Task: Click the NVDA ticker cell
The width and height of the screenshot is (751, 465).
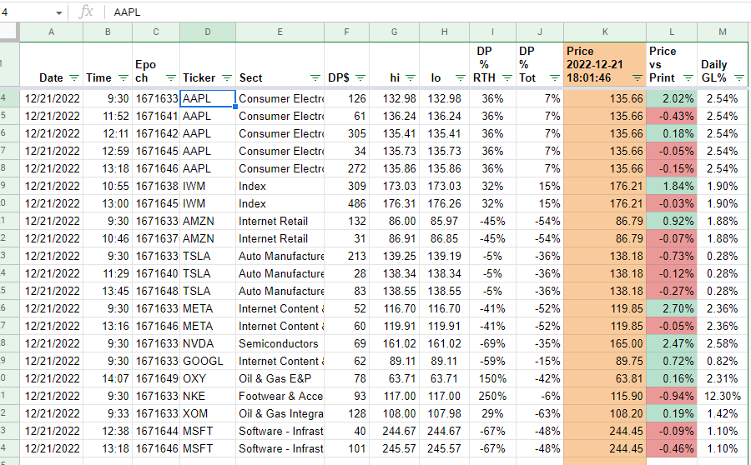Action: pos(208,343)
